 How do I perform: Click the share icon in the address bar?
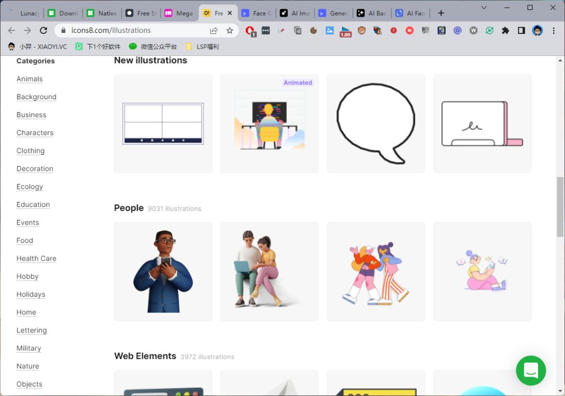pyautogui.click(x=214, y=30)
